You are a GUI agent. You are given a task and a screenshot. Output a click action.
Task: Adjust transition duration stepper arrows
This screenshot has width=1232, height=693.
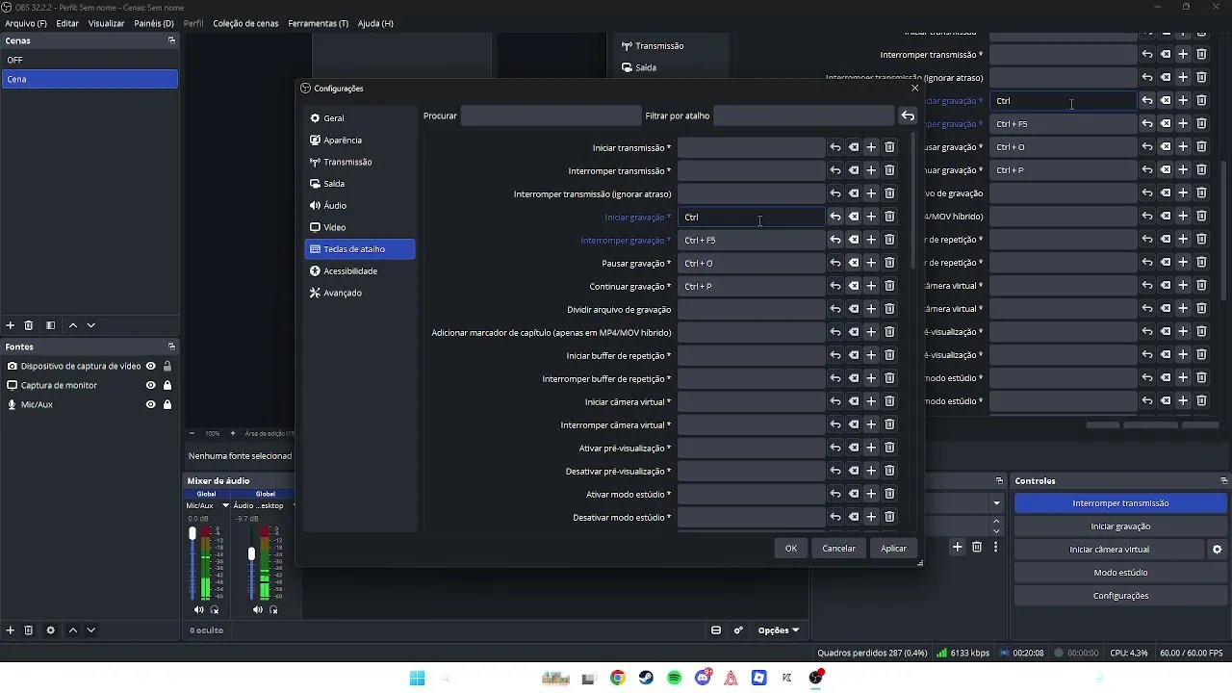pos(996,526)
